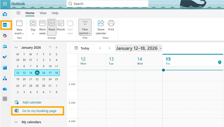Viewport: 224px width, 127px height.
Task: Open People from the left sidebar
Action: 5,47
